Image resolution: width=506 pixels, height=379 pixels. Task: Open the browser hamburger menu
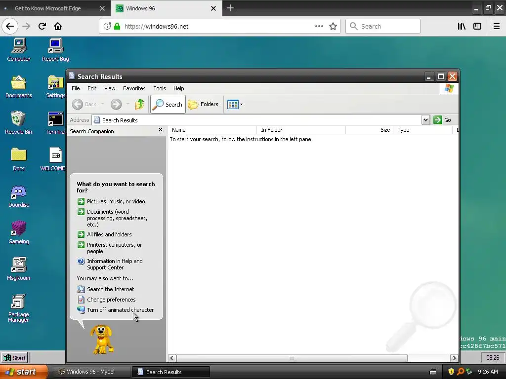point(497,27)
